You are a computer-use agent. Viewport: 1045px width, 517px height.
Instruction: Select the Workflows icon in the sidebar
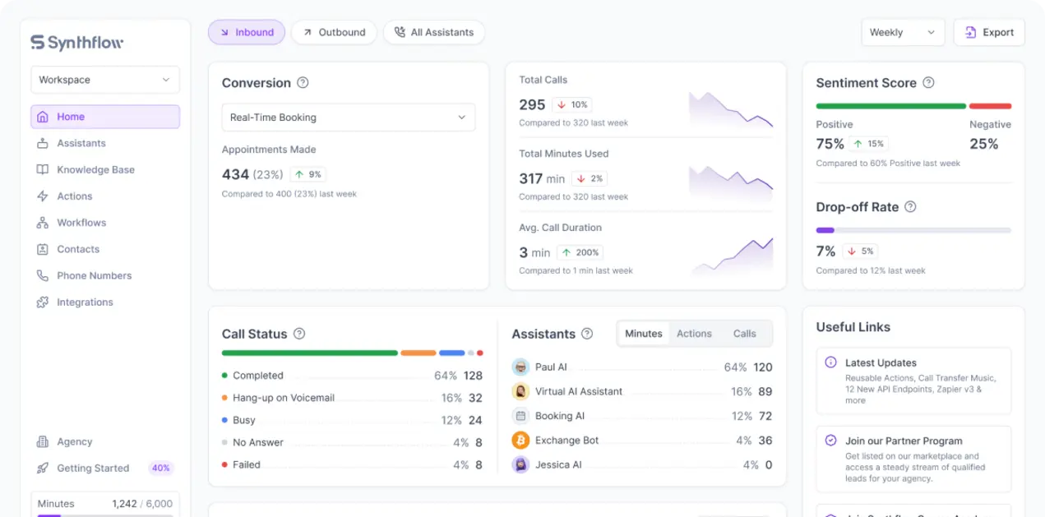[x=43, y=222]
